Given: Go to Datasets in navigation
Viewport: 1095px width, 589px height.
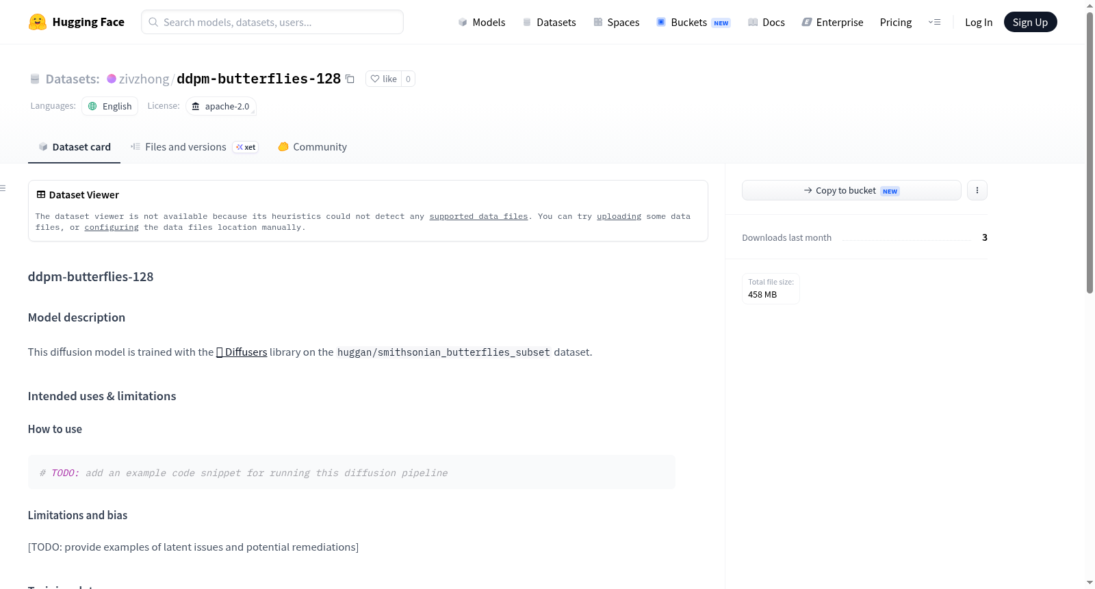Looking at the screenshot, I should pos(549,22).
